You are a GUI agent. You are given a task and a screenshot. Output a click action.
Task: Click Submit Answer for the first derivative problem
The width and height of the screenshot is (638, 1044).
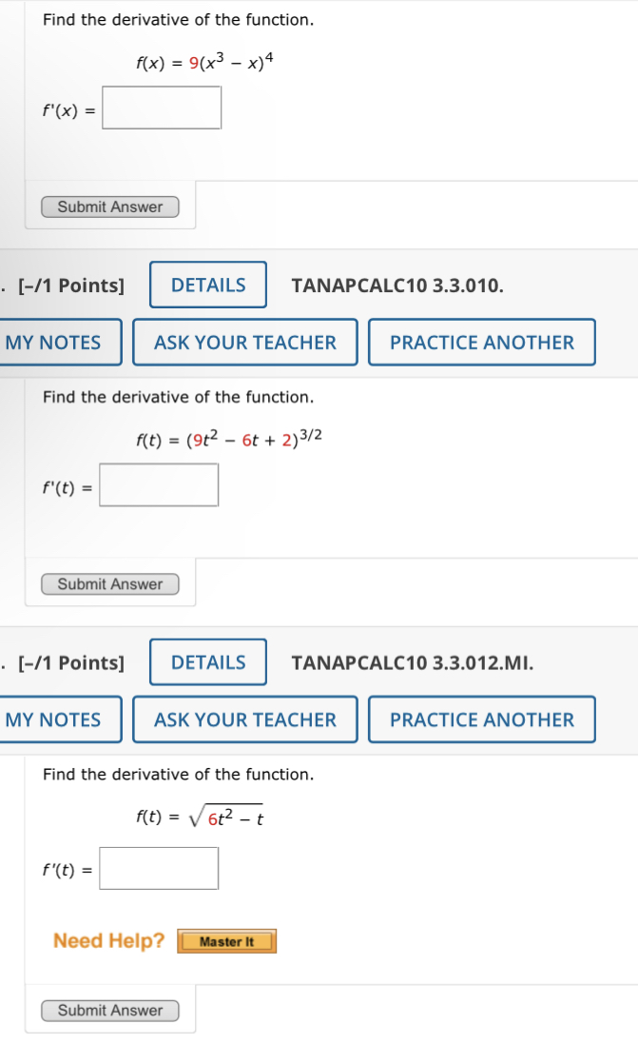coord(109,207)
